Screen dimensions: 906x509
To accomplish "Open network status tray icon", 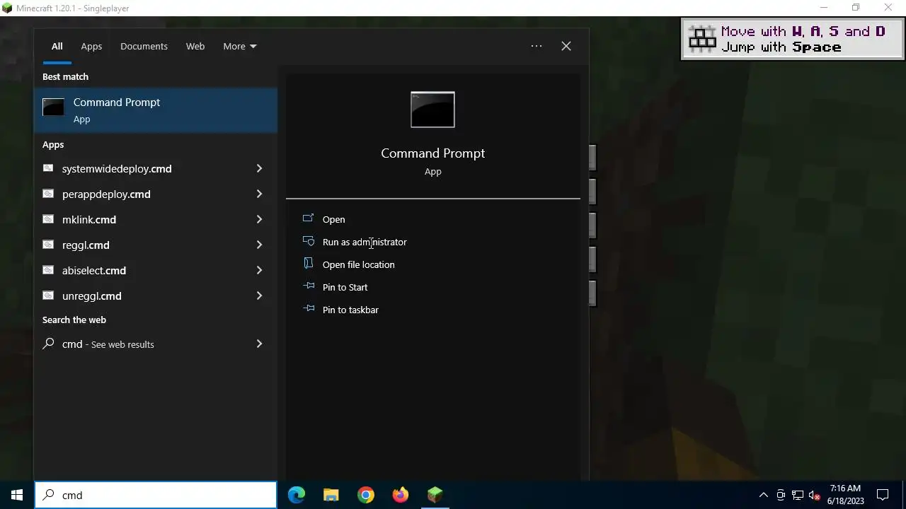I will [x=798, y=495].
